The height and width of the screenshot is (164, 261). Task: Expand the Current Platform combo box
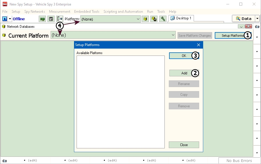click(x=173, y=35)
